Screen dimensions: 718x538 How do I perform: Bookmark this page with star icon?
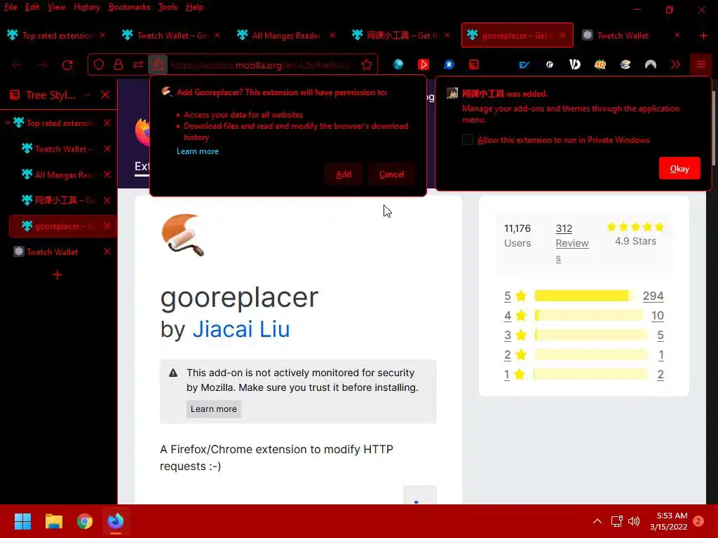[x=366, y=65]
